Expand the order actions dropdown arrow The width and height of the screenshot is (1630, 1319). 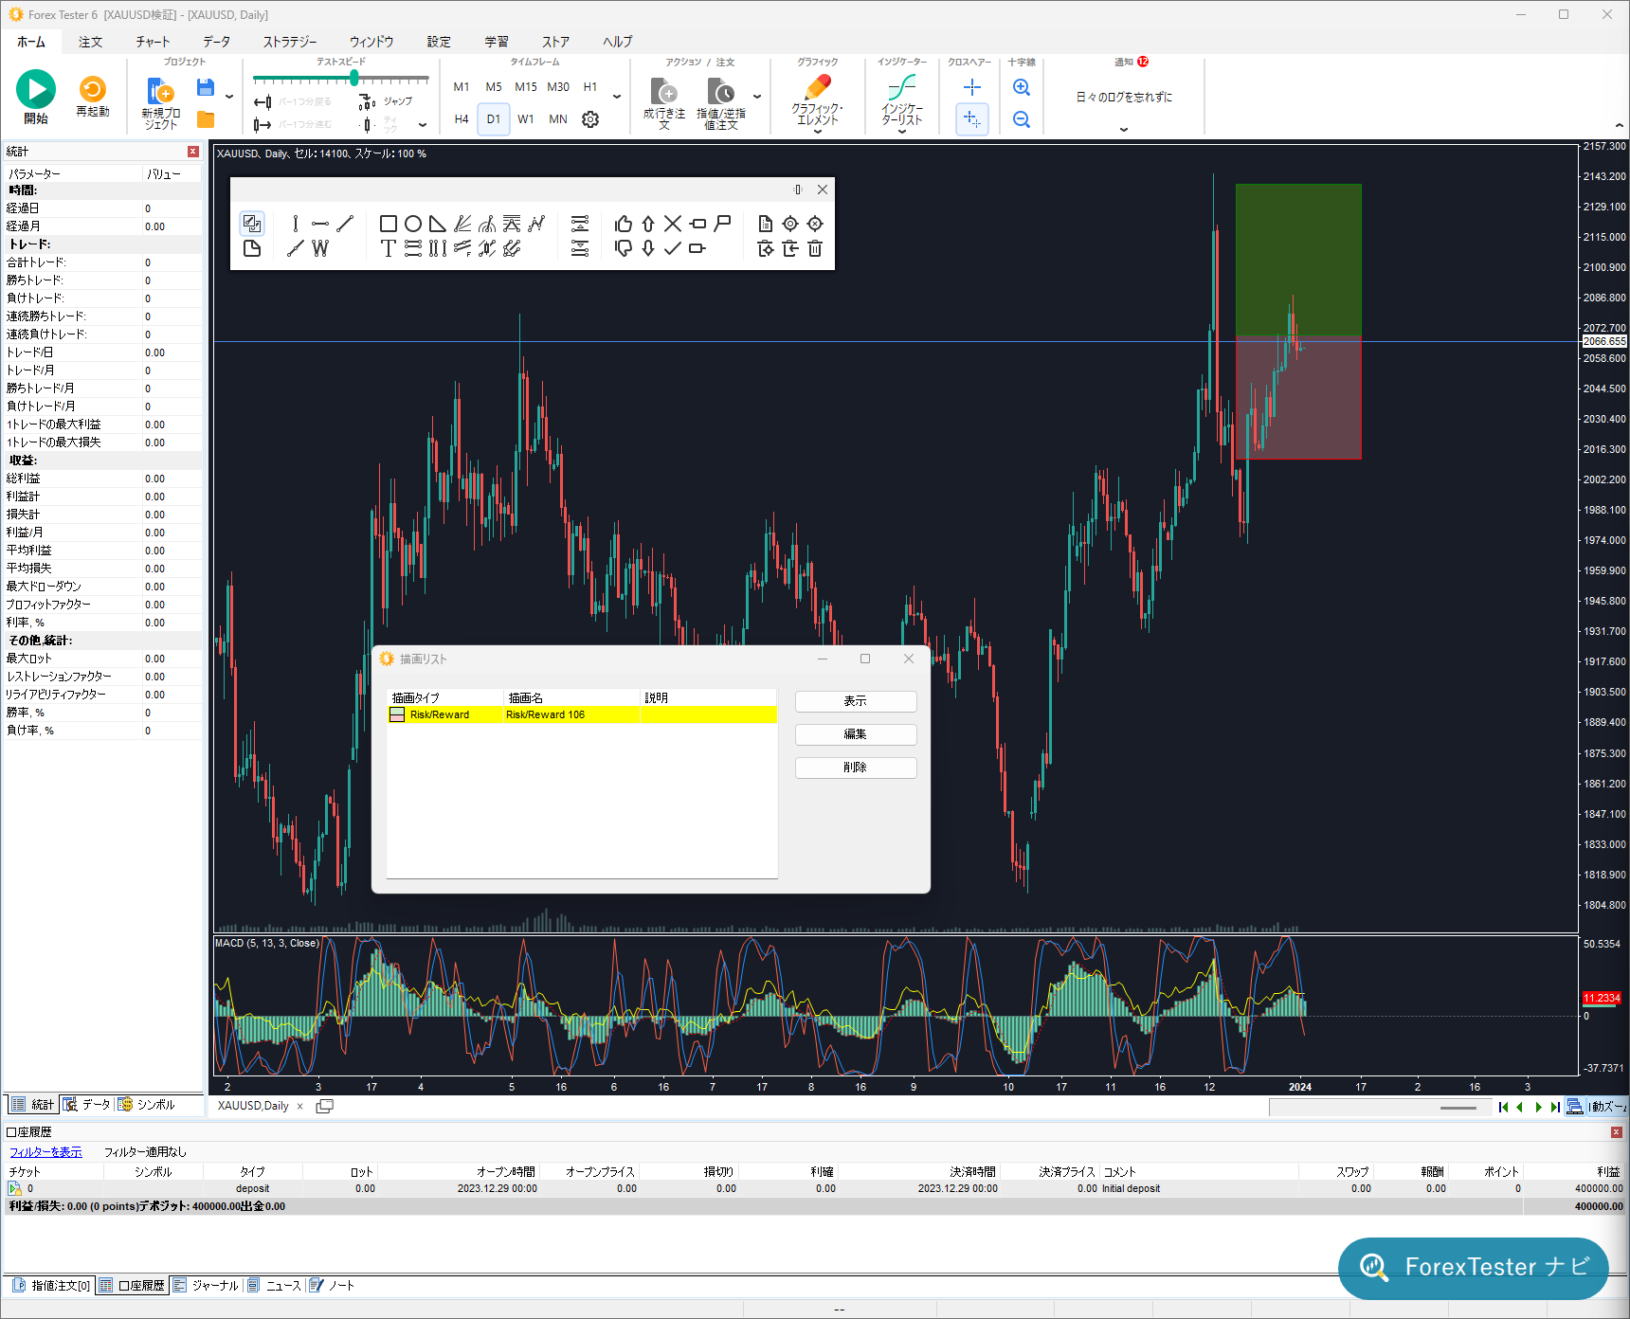point(757,97)
